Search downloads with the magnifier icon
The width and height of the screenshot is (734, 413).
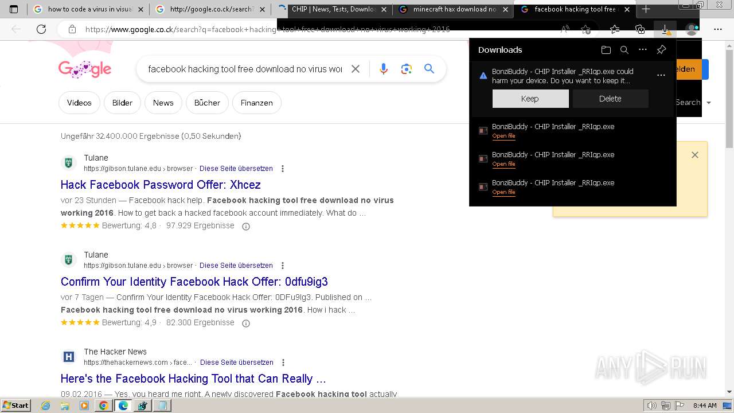click(624, 50)
